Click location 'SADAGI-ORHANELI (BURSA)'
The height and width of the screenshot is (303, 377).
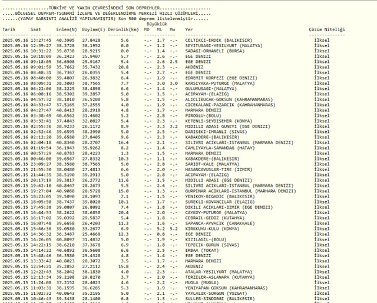(x=214, y=51)
